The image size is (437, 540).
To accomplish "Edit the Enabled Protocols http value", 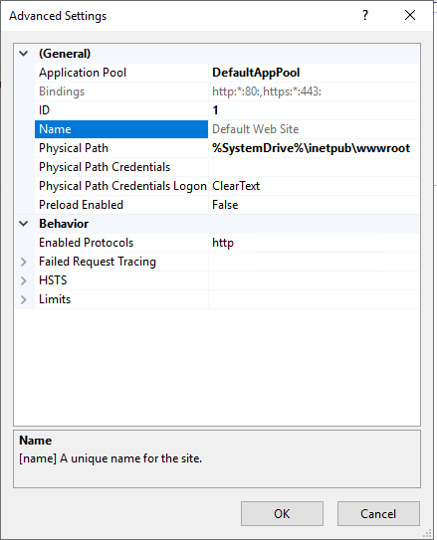I will pos(314,243).
